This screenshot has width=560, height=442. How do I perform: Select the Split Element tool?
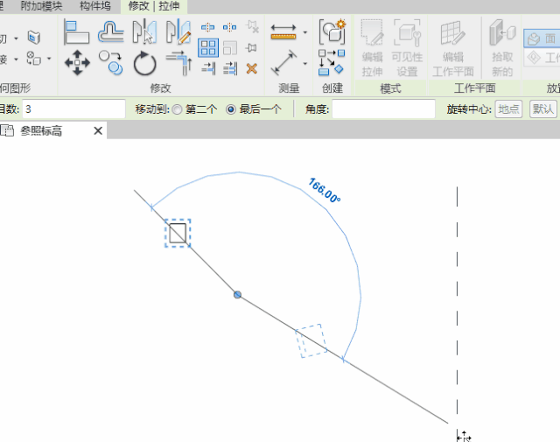(208, 27)
